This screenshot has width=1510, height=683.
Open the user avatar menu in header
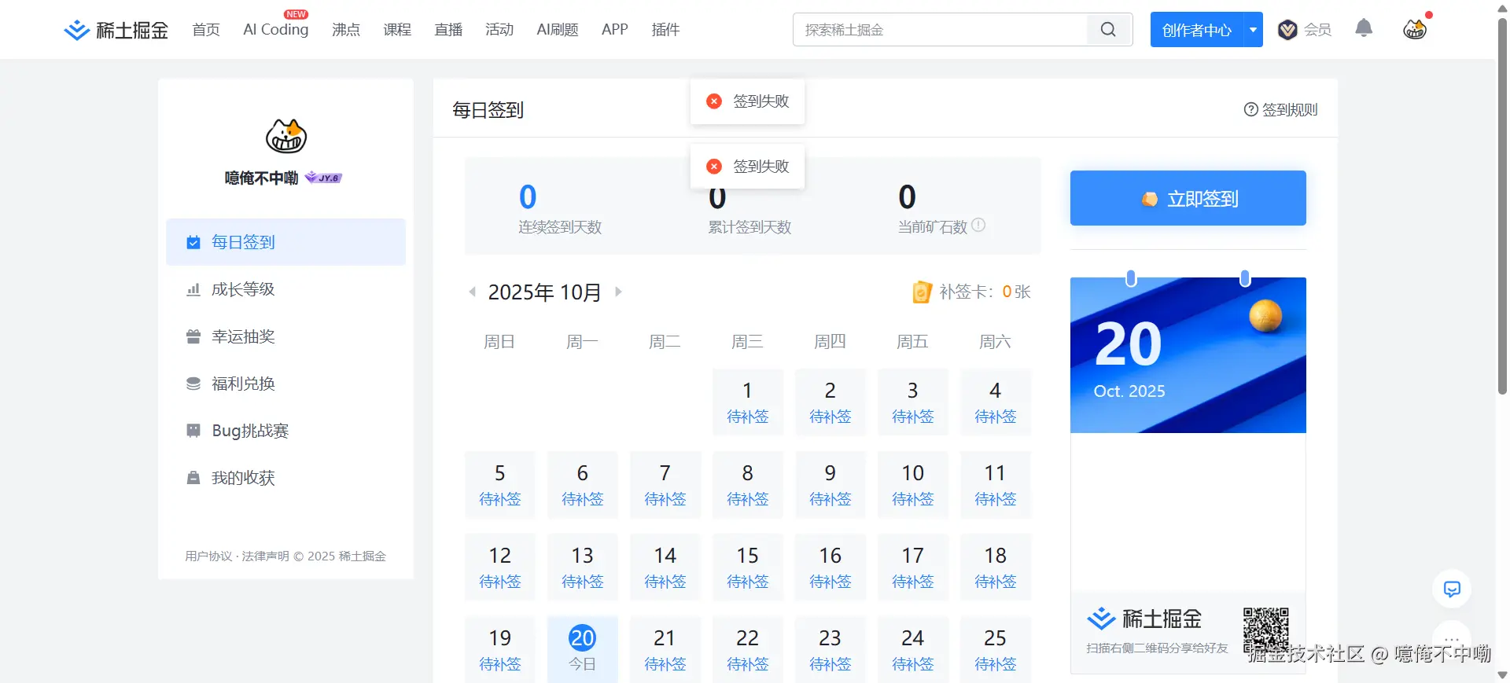tap(1415, 29)
